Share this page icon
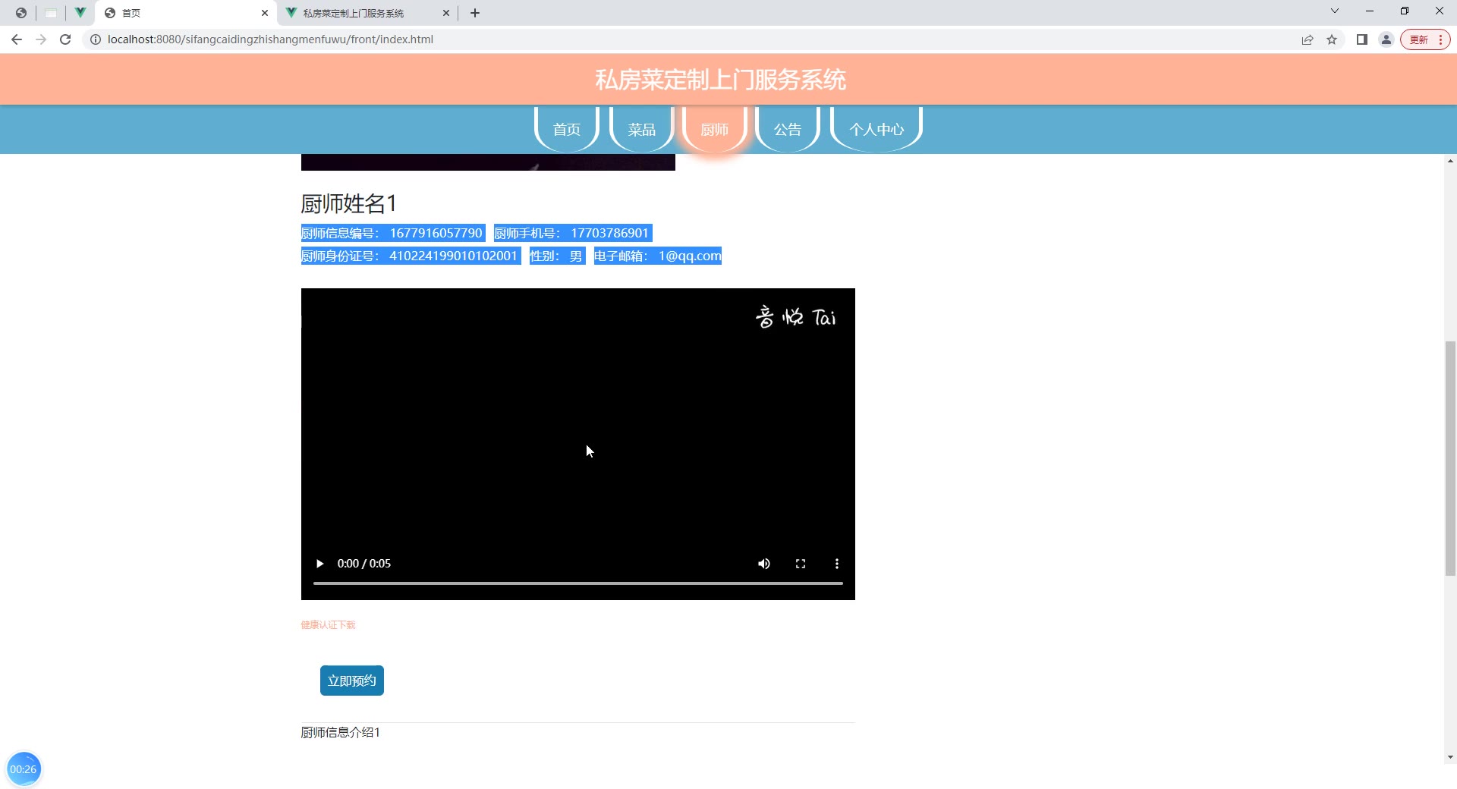 1308,39
